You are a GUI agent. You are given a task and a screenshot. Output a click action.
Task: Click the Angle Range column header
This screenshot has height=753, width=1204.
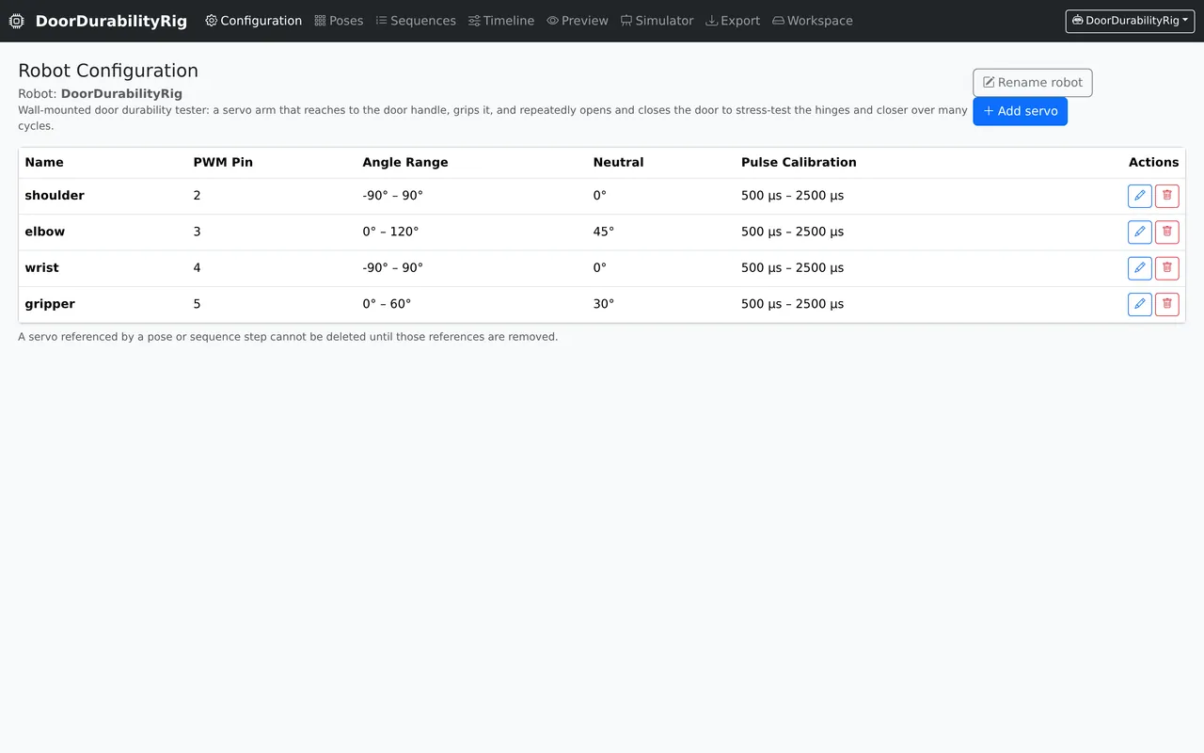(x=405, y=162)
